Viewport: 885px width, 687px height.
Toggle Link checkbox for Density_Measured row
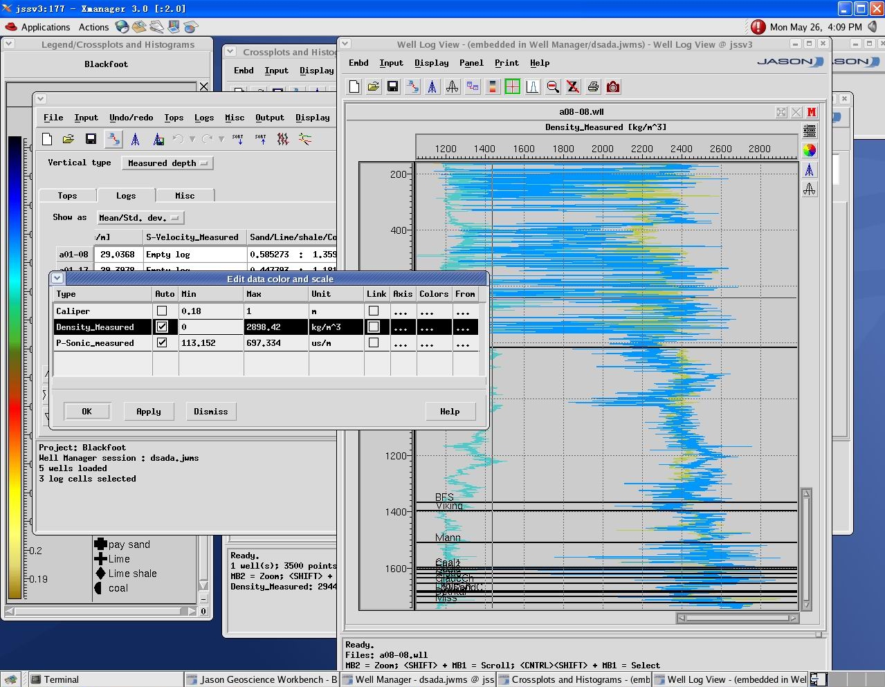(374, 327)
